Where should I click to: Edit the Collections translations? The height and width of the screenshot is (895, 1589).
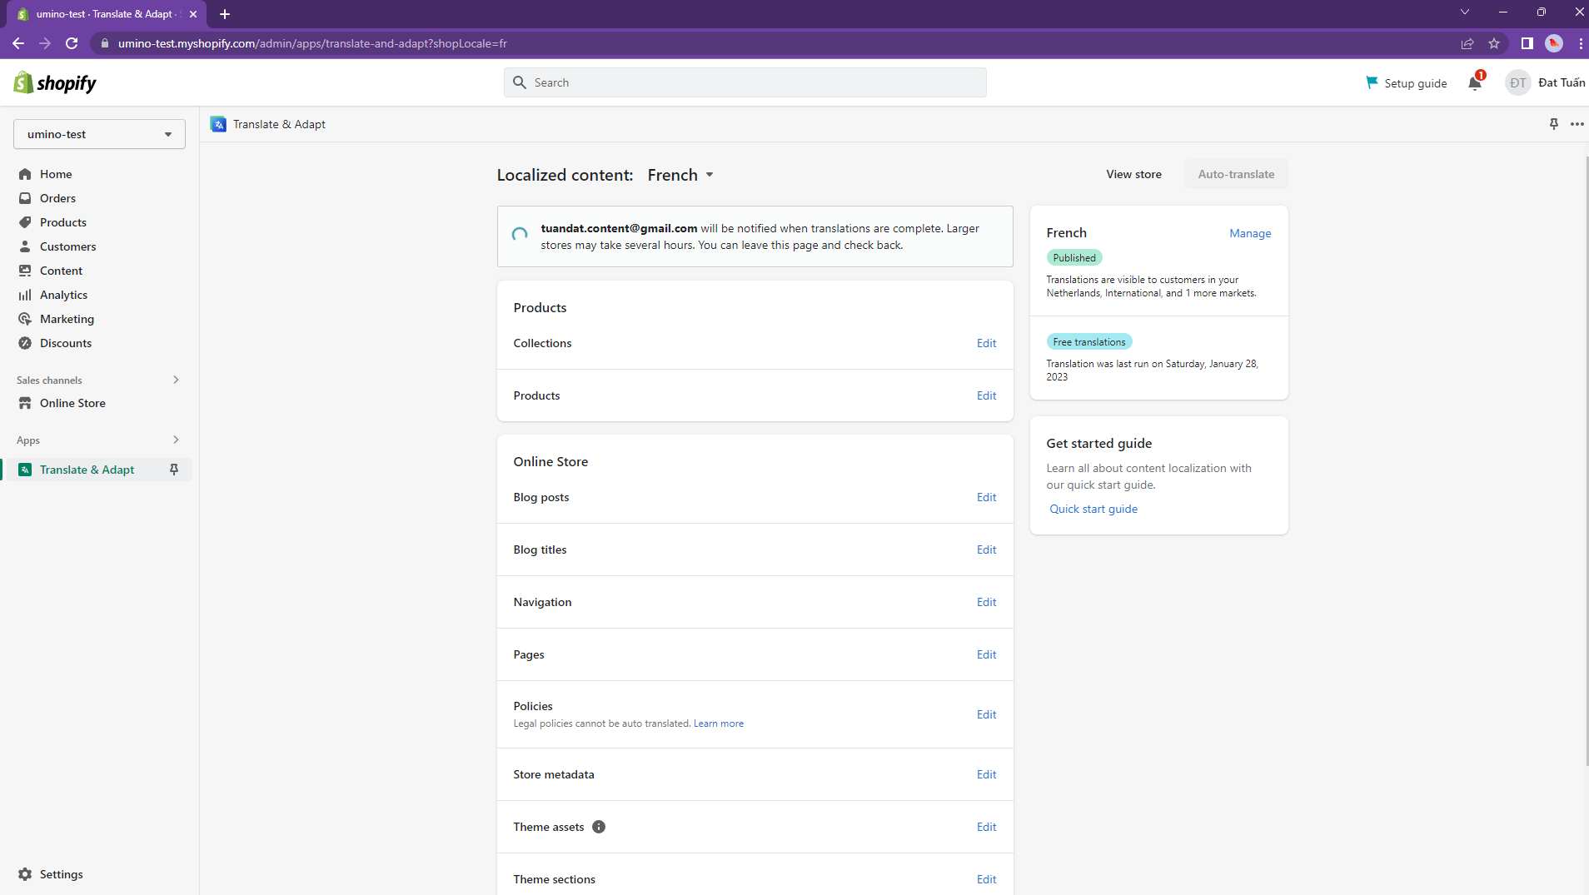(986, 343)
